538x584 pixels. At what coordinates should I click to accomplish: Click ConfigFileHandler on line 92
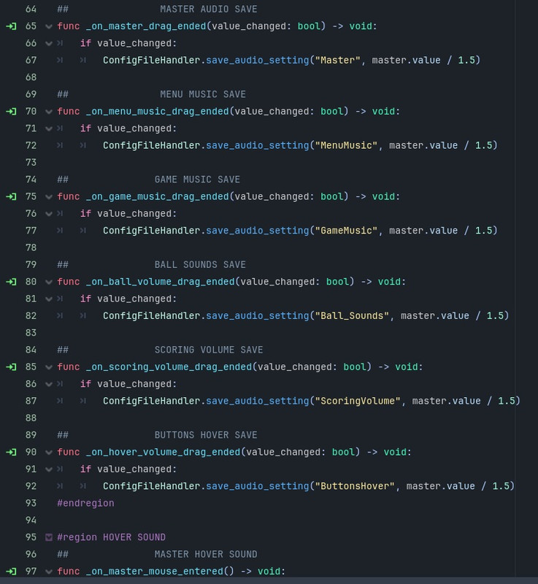[x=152, y=486]
